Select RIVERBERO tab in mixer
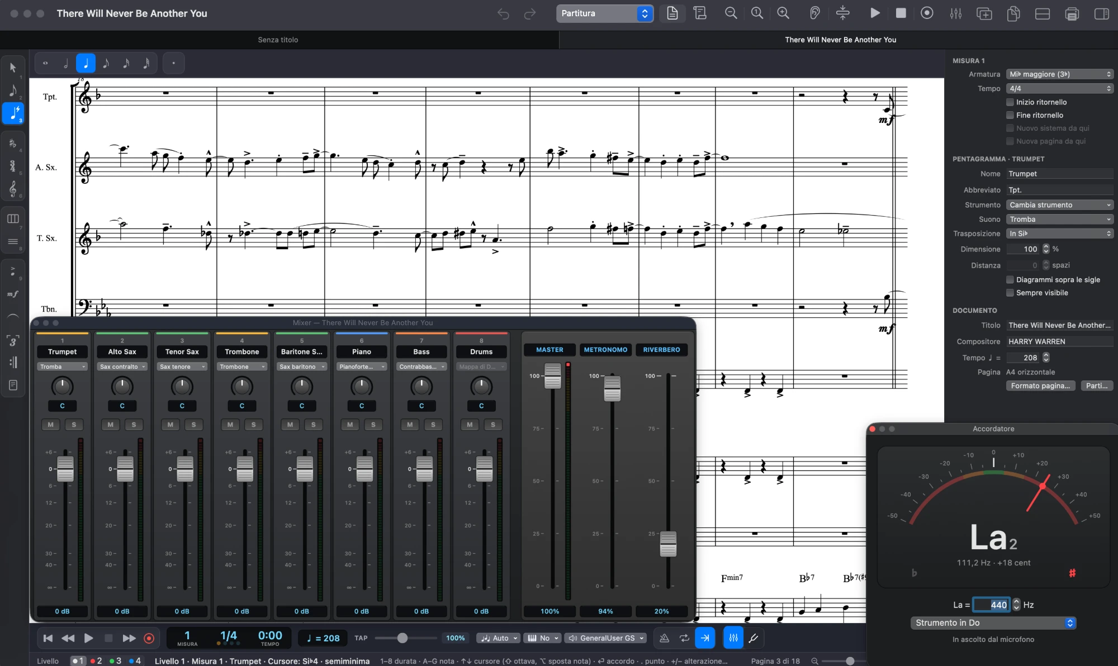 point(661,350)
